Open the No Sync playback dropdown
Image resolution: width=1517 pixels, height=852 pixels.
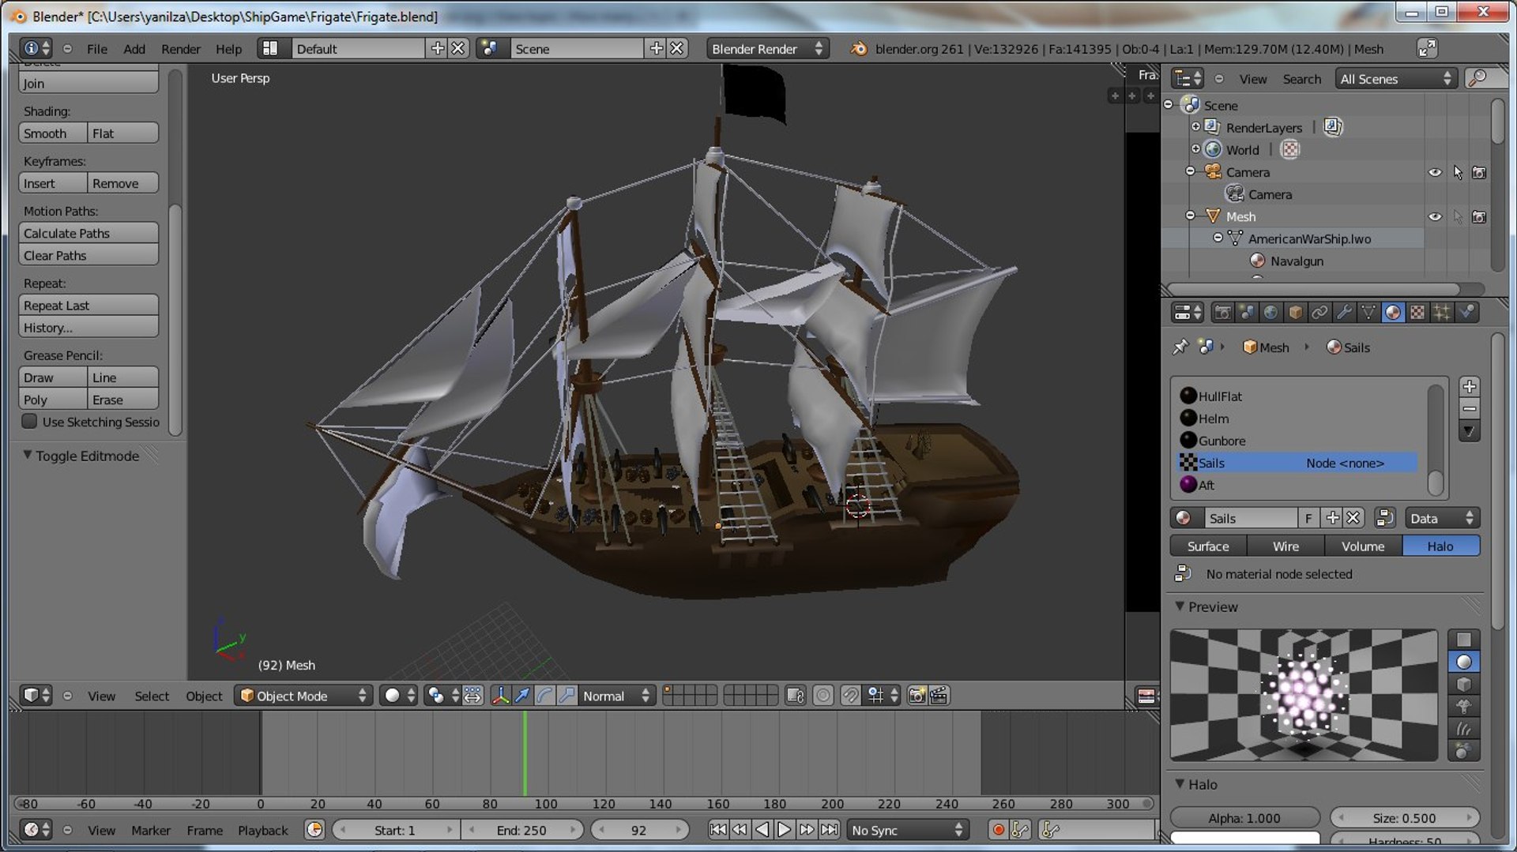[908, 830]
